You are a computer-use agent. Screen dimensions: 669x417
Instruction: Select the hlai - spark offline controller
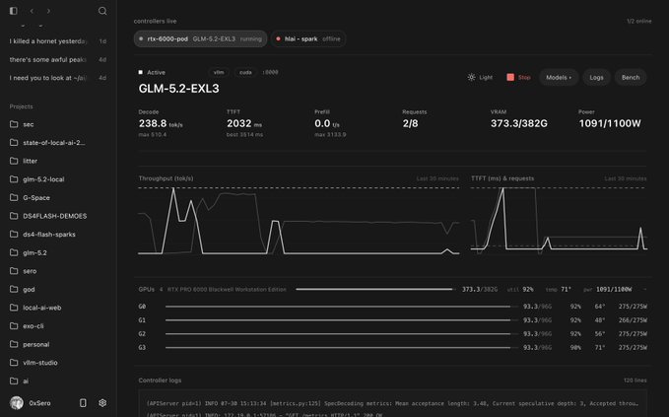click(308, 38)
